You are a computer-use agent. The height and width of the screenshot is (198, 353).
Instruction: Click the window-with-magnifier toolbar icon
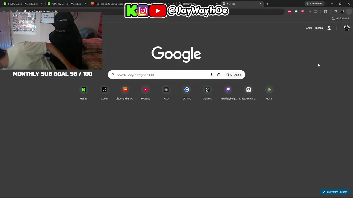[x=326, y=12]
